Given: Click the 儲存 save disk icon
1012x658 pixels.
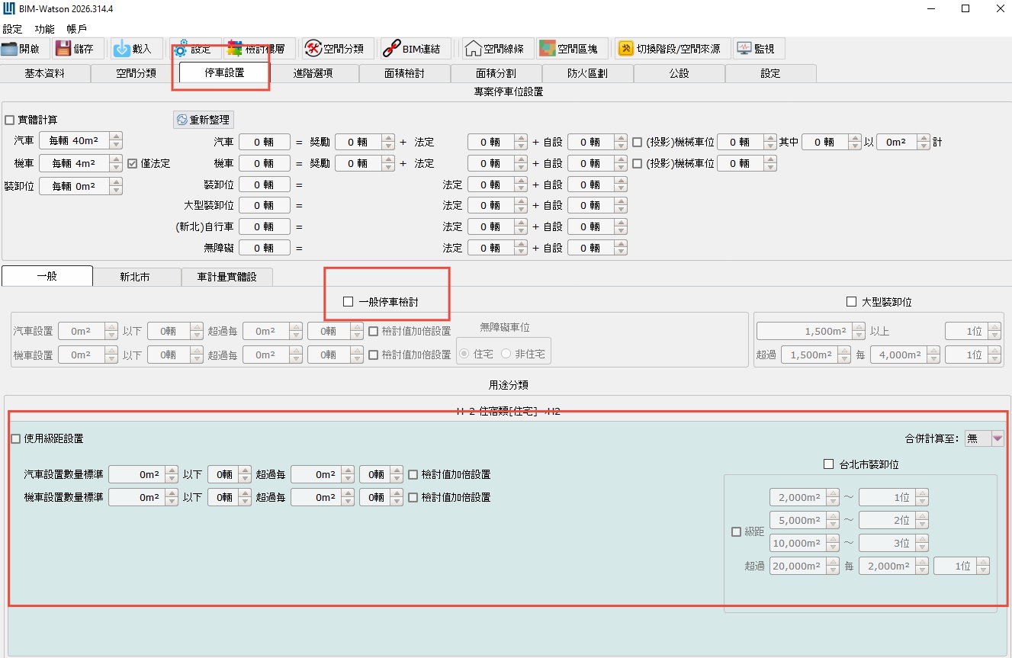Looking at the screenshot, I should click(x=63, y=49).
